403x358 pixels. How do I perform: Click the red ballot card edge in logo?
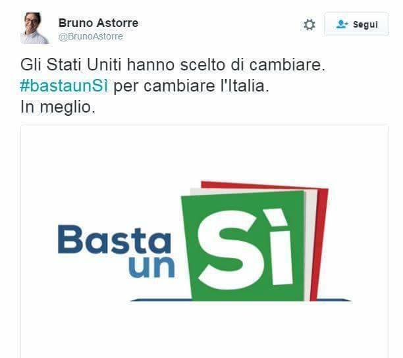coord(320,242)
